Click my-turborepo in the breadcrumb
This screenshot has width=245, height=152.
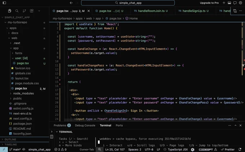pyautogui.click(x=62, y=18)
